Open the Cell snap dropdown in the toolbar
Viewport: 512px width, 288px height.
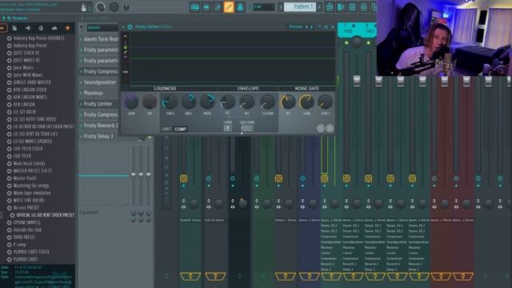[x=263, y=7]
